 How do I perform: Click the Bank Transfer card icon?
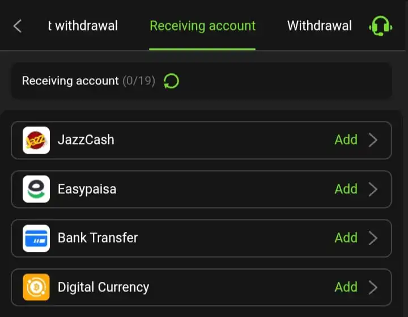pyautogui.click(x=36, y=238)
